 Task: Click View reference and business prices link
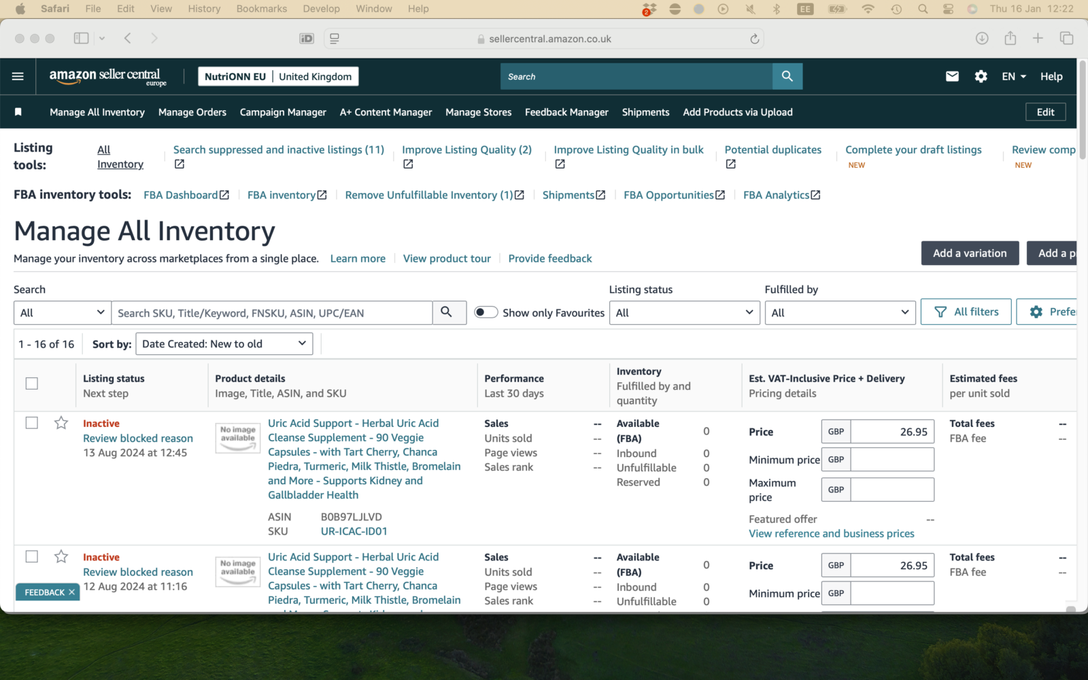(832, 534)
